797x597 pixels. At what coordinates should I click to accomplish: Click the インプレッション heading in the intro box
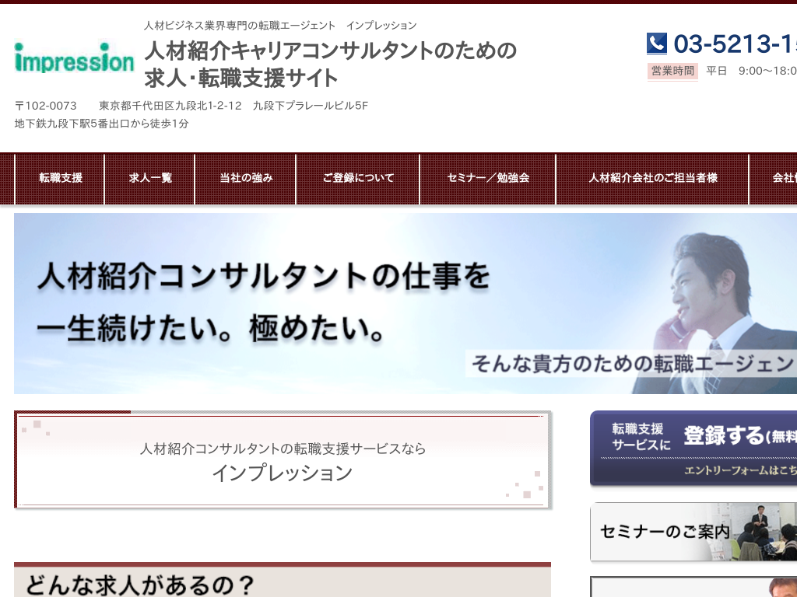[x=283, y=473]
